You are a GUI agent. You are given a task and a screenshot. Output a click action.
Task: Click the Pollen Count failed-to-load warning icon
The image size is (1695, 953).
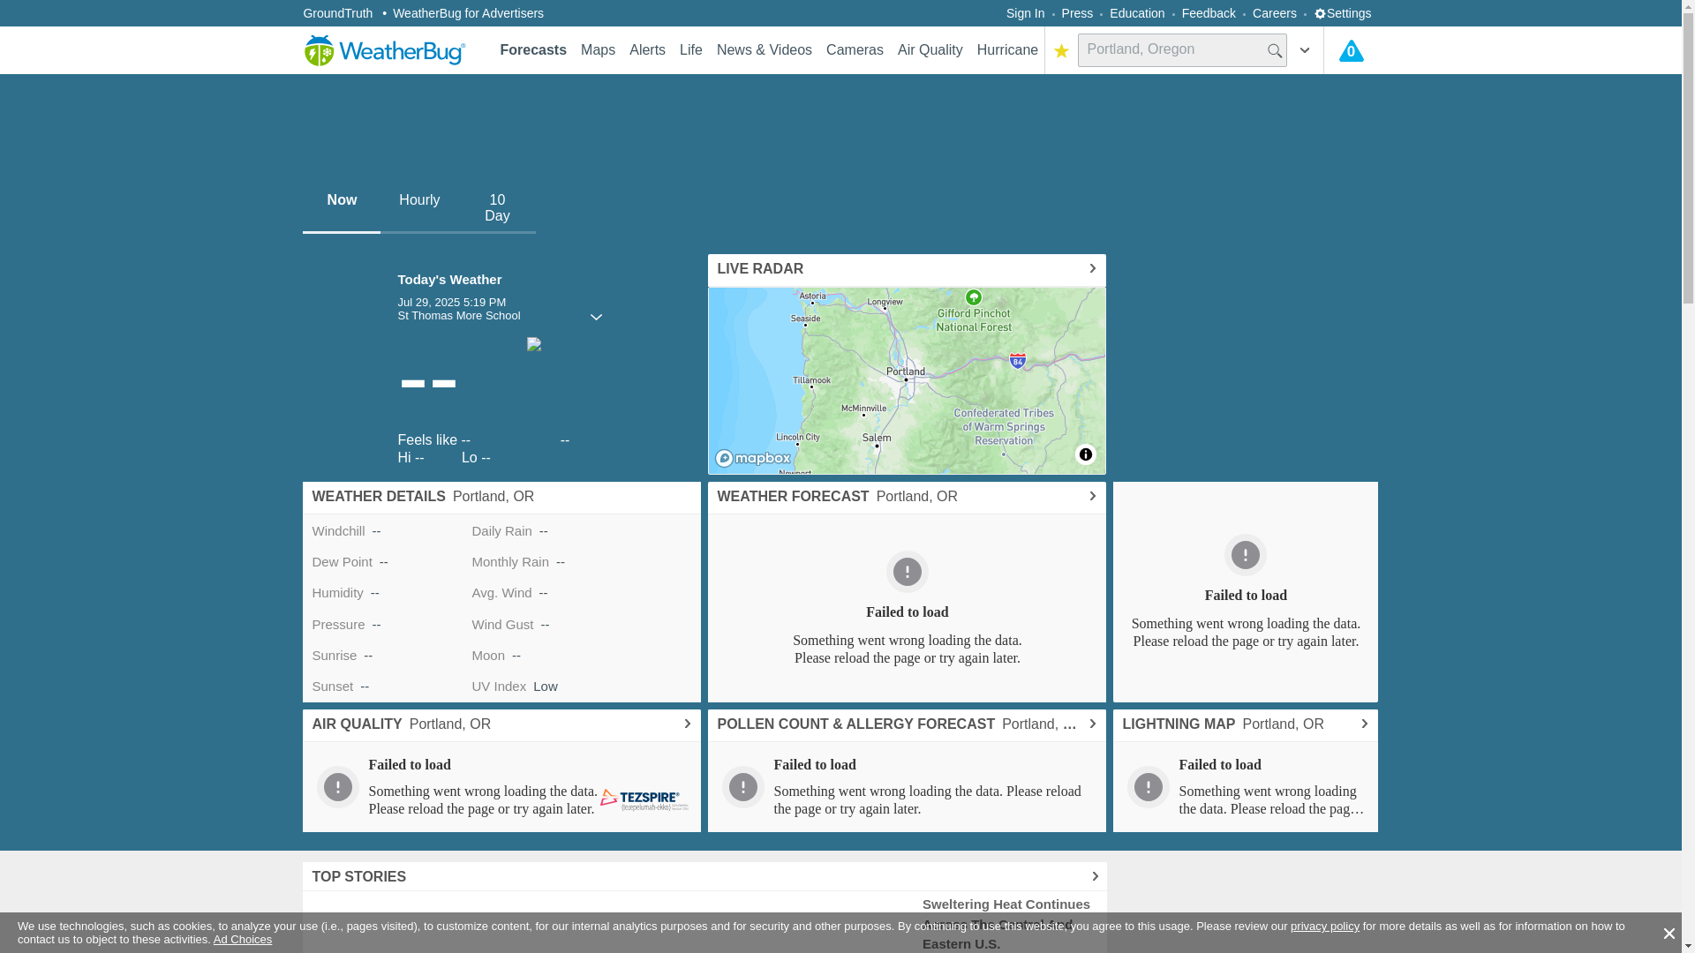(x=742, y=787)
